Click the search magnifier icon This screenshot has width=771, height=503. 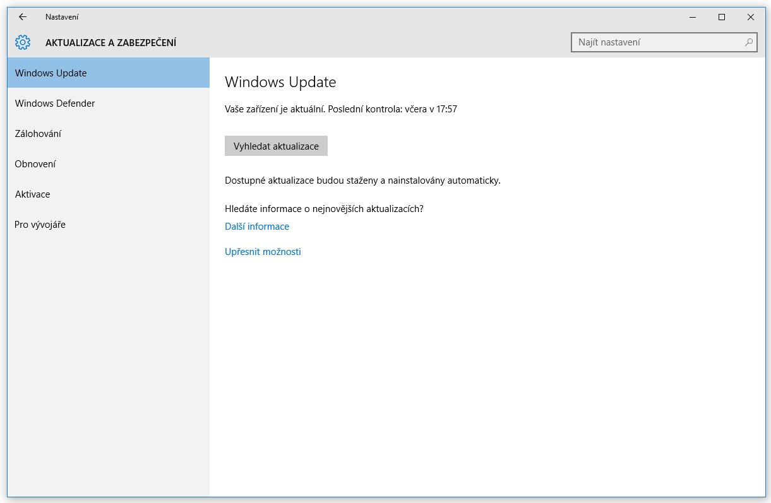(x=749, y=42)
